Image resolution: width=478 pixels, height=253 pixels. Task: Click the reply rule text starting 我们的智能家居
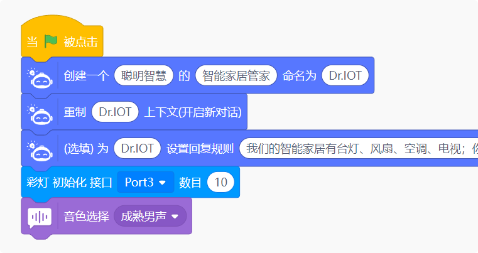click(359, 148)
